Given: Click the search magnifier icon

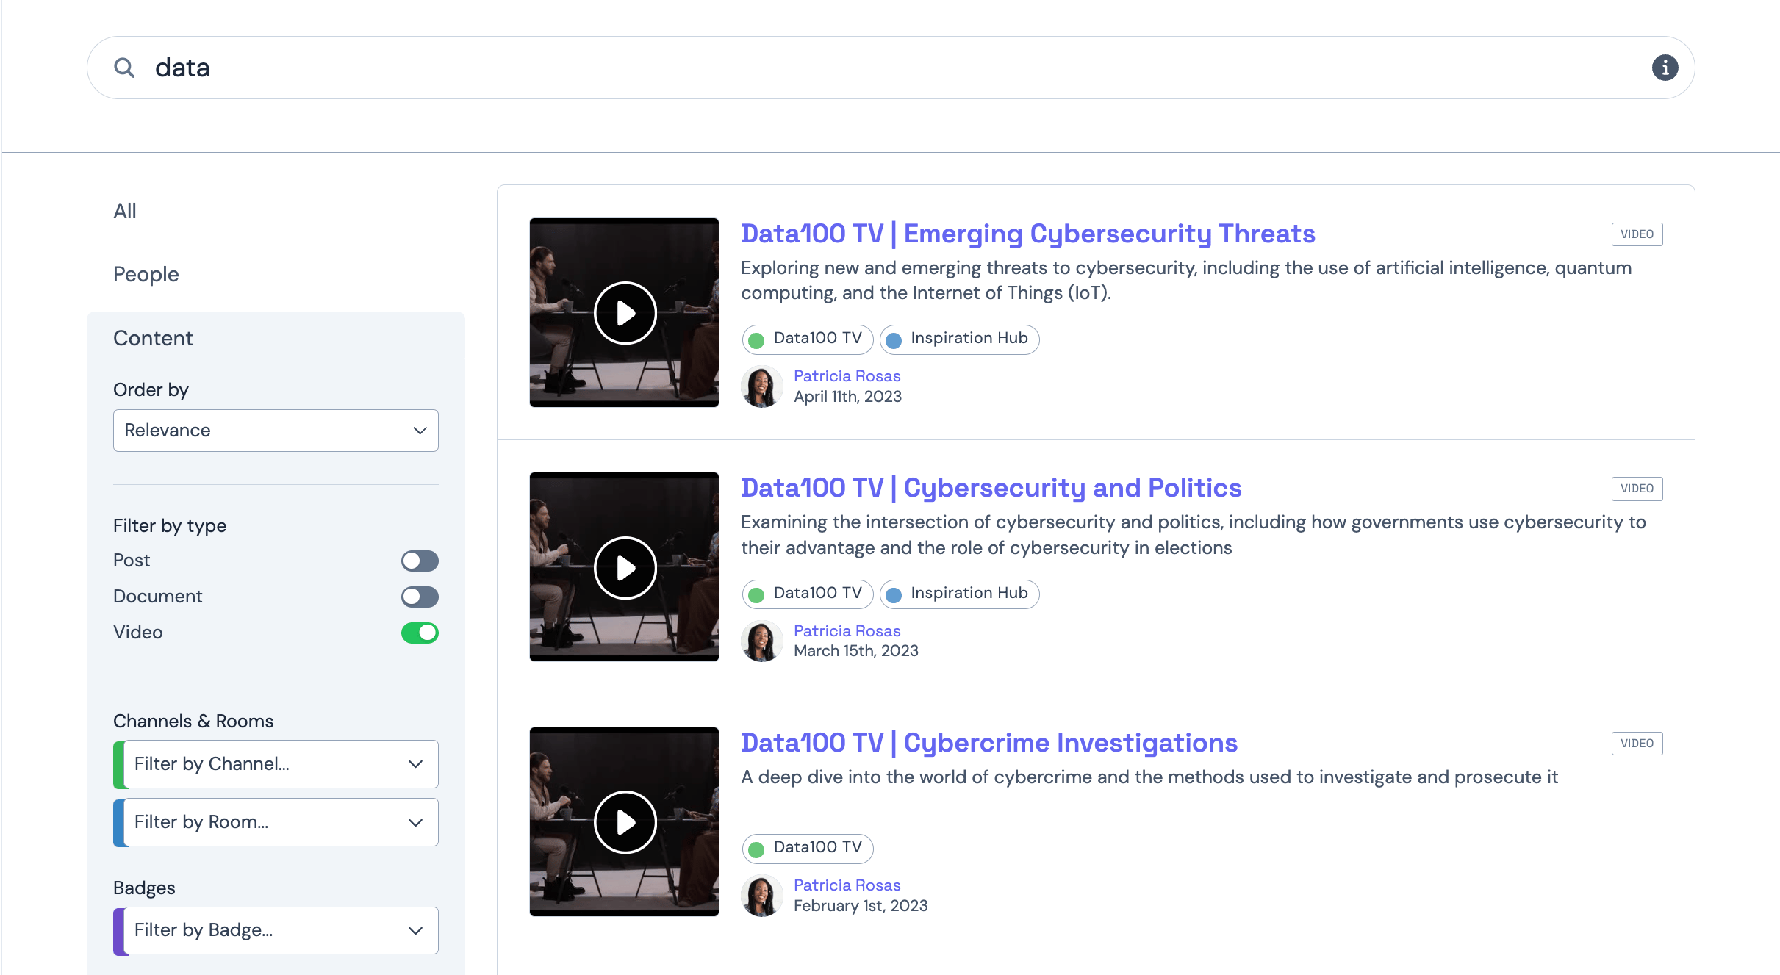Looking at the screenshot, I should [124, 68].
